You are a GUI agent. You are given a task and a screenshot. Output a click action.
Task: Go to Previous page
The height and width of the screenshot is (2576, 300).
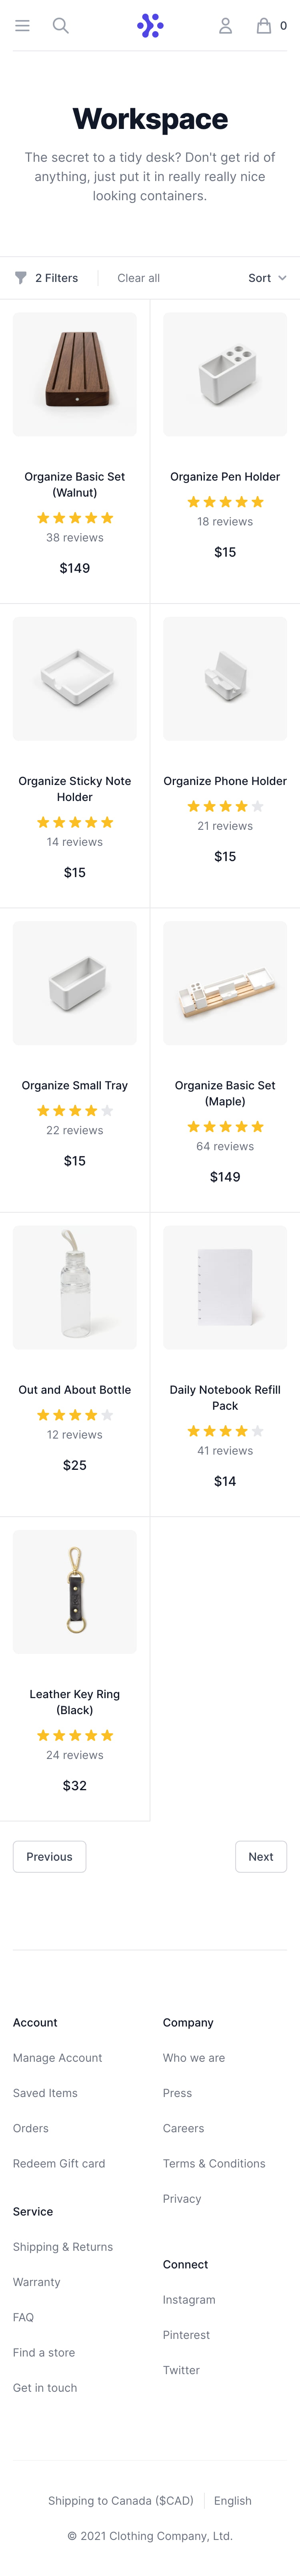[49, 1857]
